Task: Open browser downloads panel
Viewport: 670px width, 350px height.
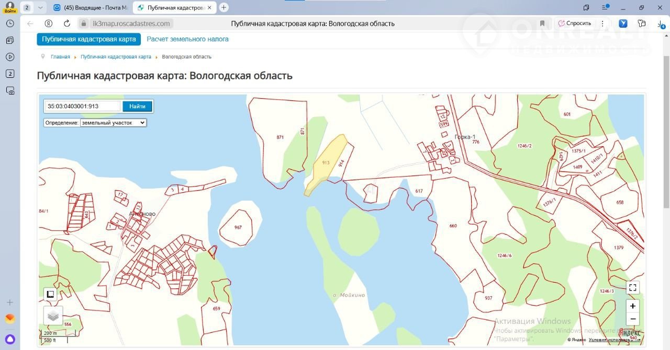Action: (x=661, y=24)
